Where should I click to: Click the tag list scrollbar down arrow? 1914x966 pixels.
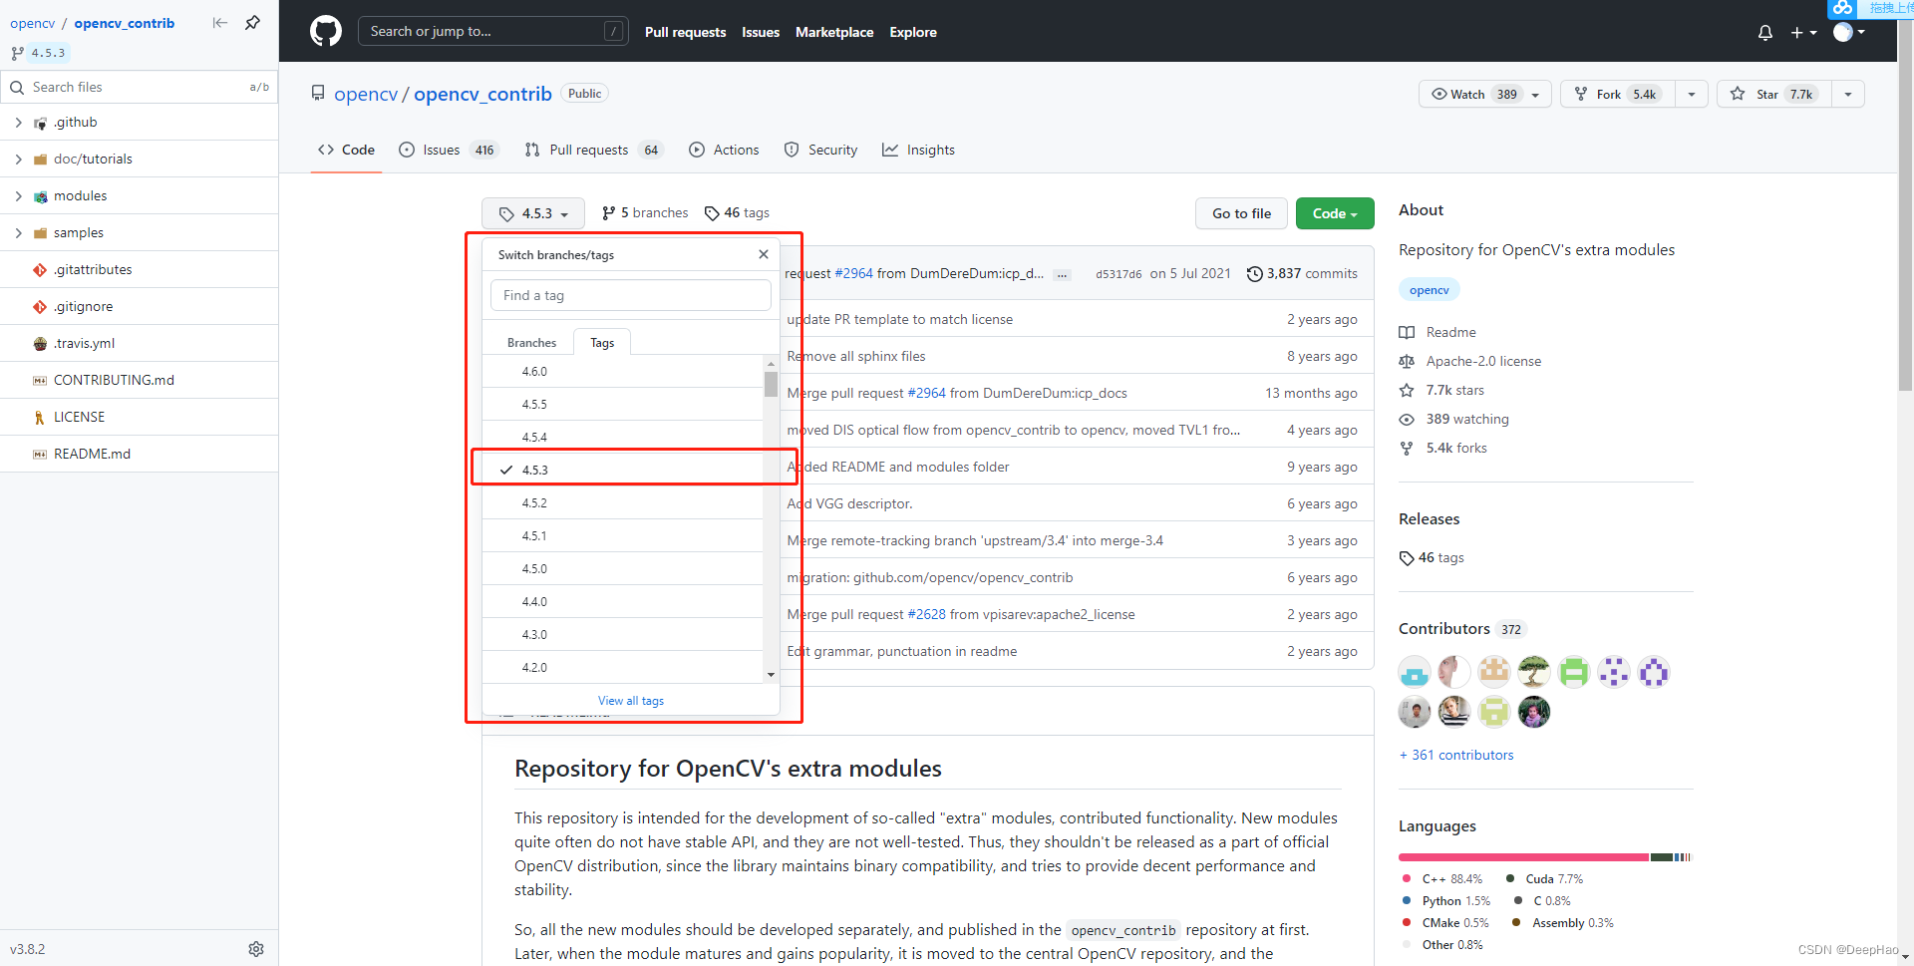[771, 675]
